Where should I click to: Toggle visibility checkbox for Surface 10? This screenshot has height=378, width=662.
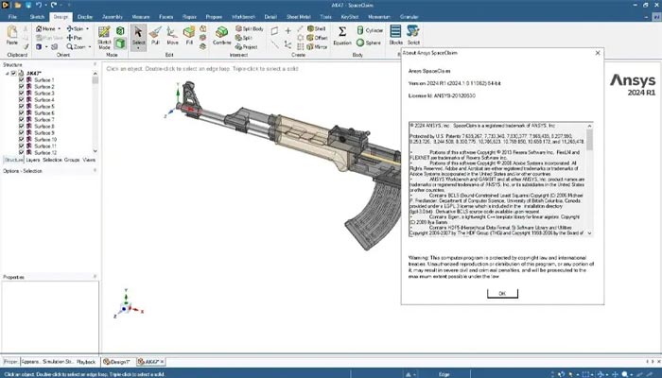[21, 139]
